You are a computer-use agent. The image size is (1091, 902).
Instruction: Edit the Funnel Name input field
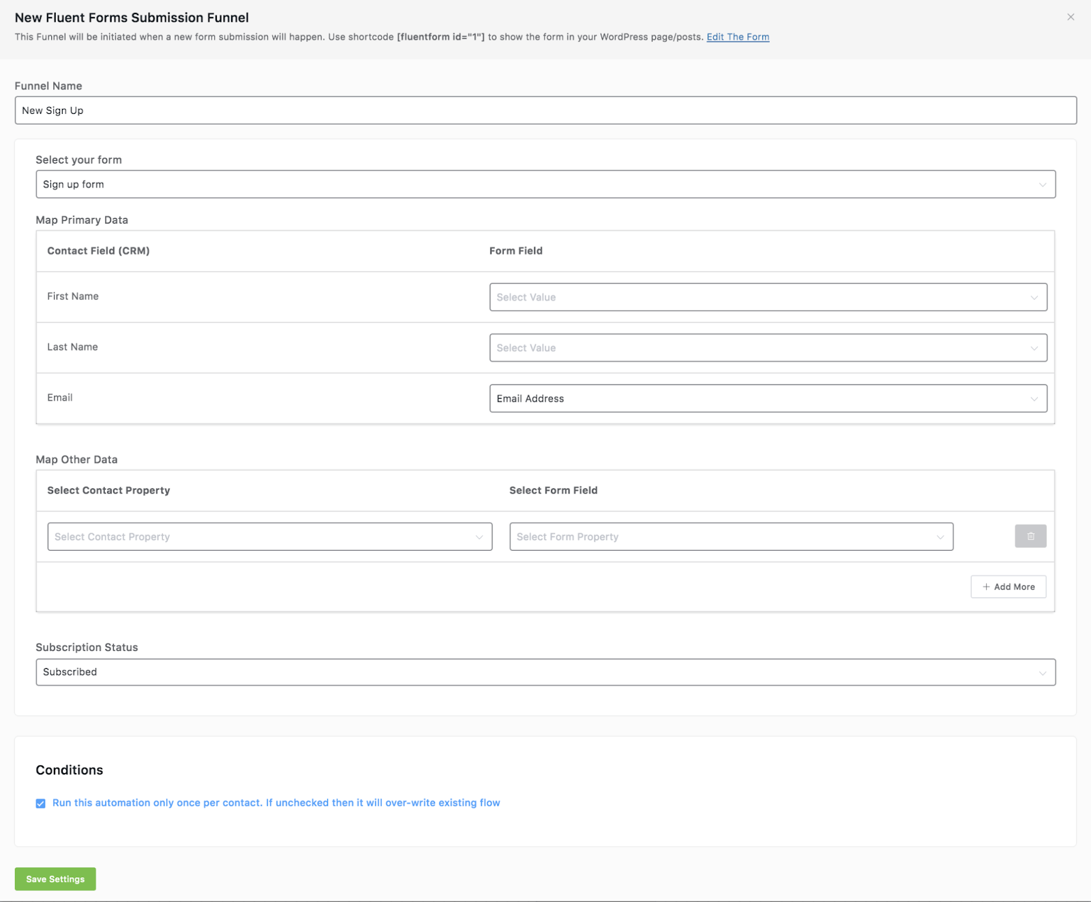click(x=545, y=110)
